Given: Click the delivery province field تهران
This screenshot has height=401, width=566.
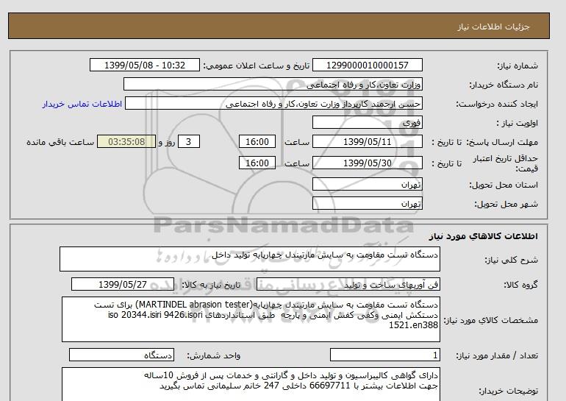Looking at the screenshot, I should (x=367, y=184).
